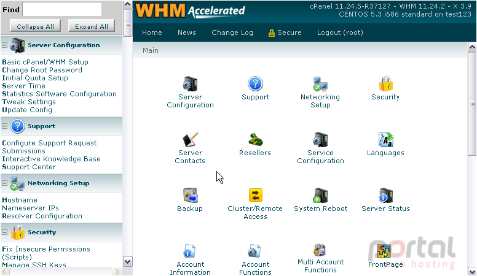The width and height of the screenshot is (477, 276).
Task: Collapse the Server Configuration sidebar section
Action: pyautogui.click(x=4, y=45)
